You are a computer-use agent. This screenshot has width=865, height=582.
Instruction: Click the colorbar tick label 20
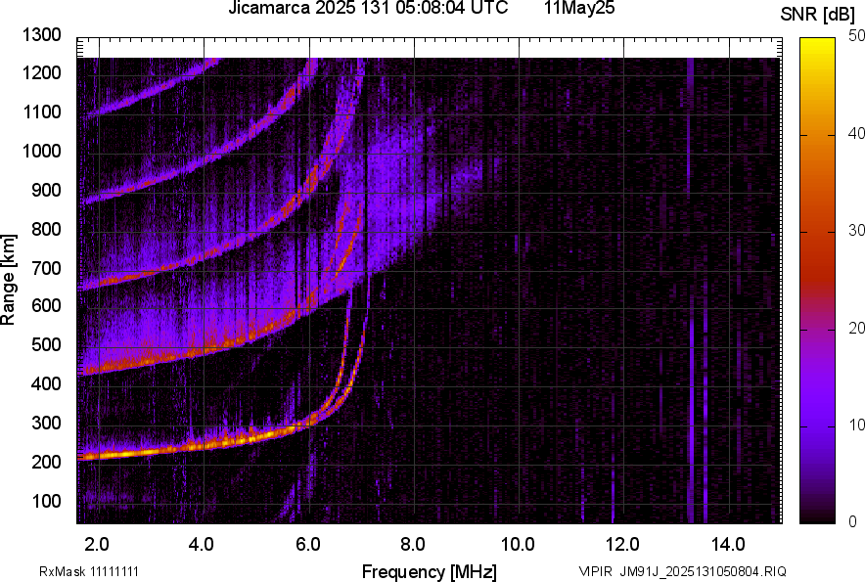point(856,329)
